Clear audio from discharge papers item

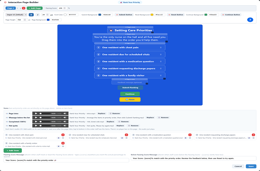click(x=253, y=138)
